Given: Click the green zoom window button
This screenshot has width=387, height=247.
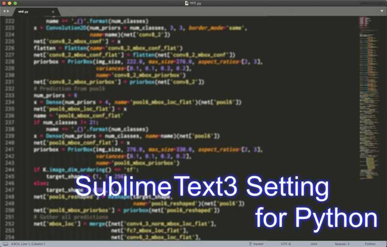Looking at the screenshot, I should [x=15, y=3].
